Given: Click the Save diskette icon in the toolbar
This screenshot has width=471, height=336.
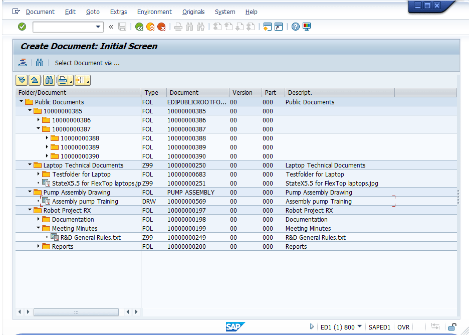Looking at the screenshot, I should click(122, 27).
